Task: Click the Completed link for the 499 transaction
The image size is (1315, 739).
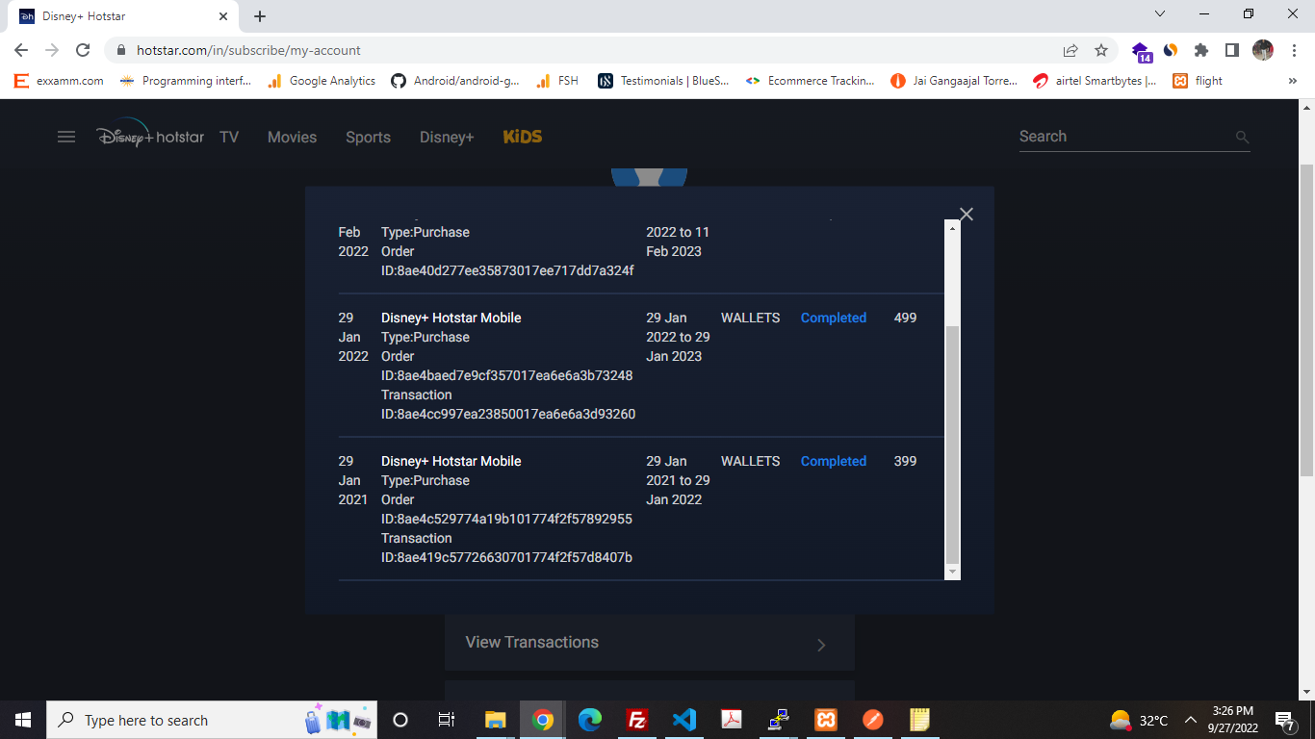Action: tap(833, 318)
